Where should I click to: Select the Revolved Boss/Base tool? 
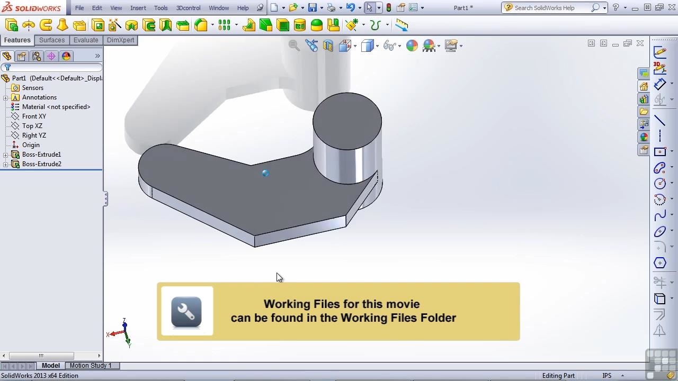[29, 25]
